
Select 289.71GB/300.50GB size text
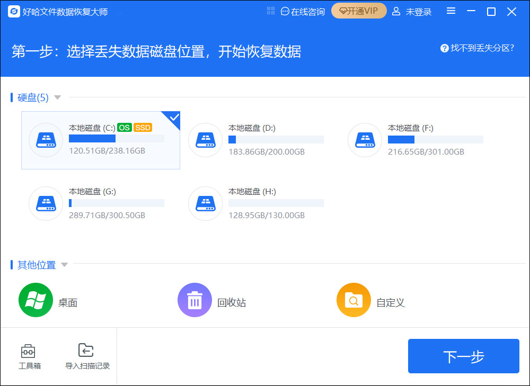pyautogui.click(x=107, y=215)
